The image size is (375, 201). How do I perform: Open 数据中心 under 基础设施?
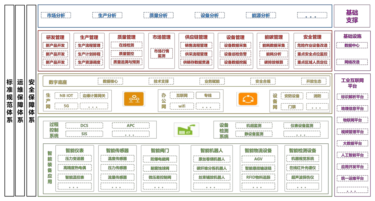(352, 45)
